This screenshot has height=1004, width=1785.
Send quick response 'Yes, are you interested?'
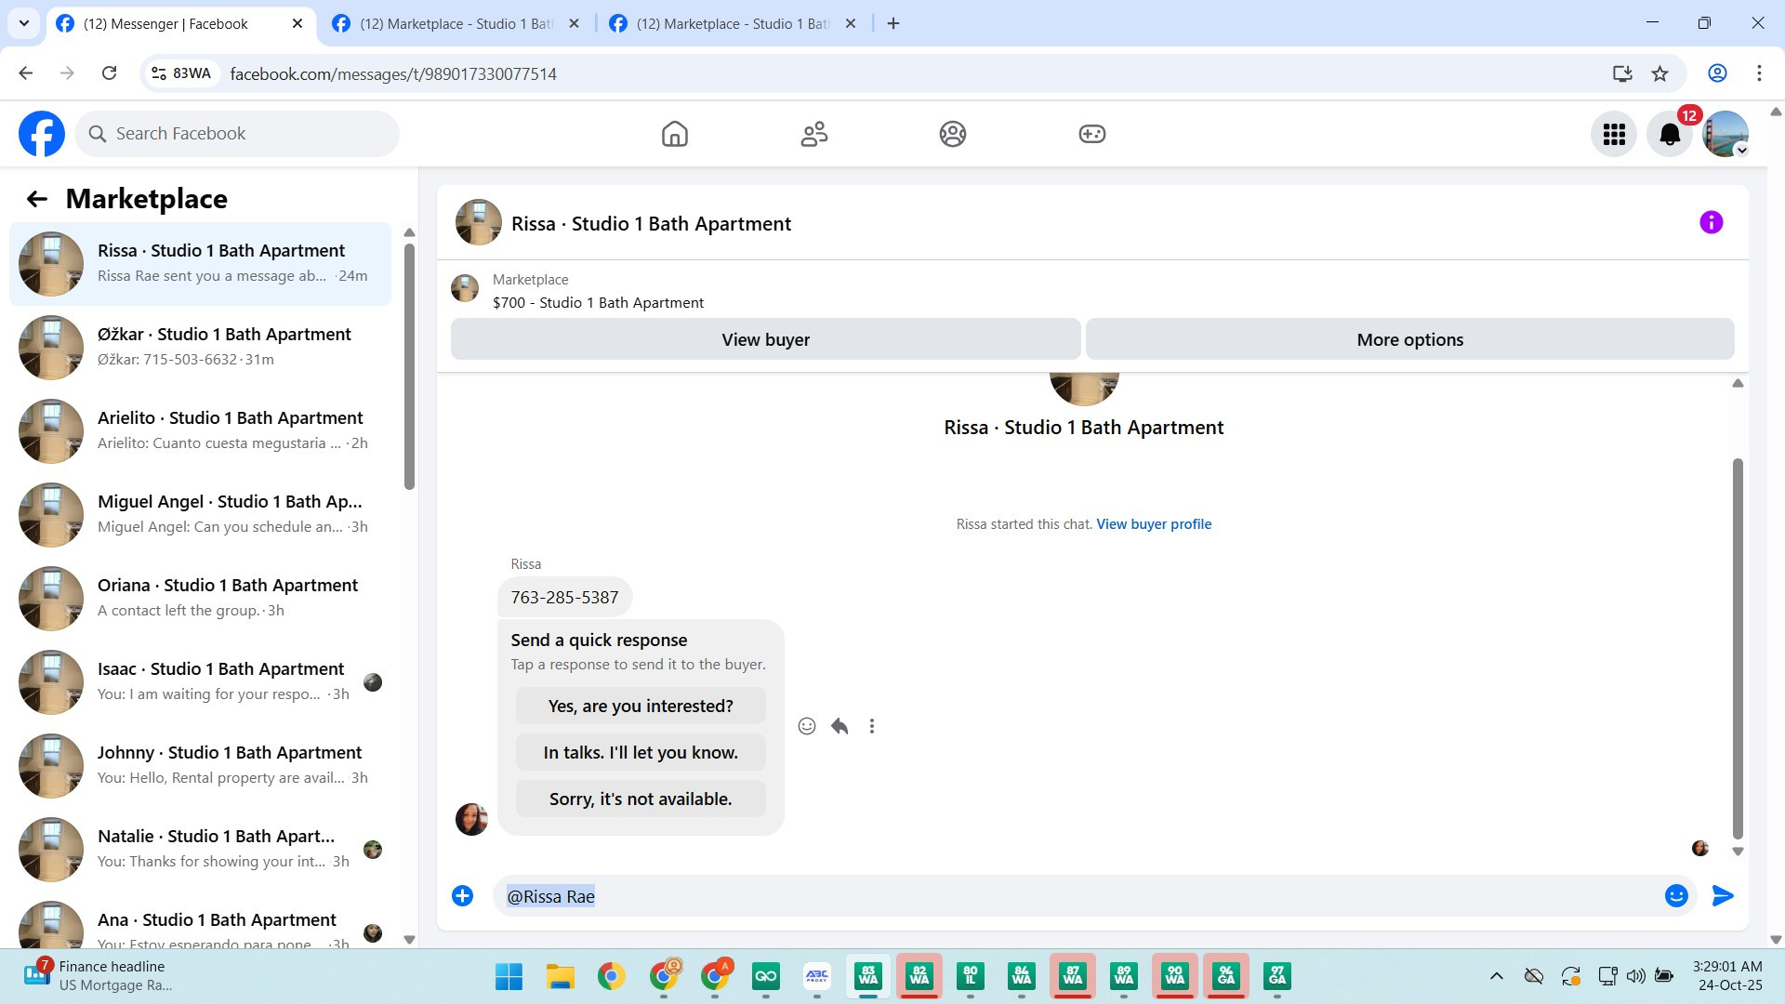point(641,706)
